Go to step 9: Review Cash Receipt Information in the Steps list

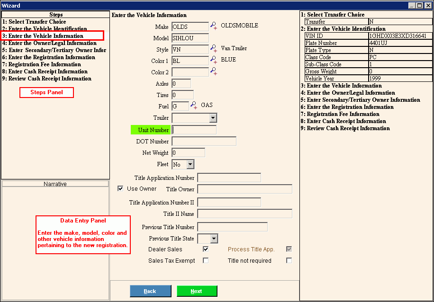tap(47, 79)
